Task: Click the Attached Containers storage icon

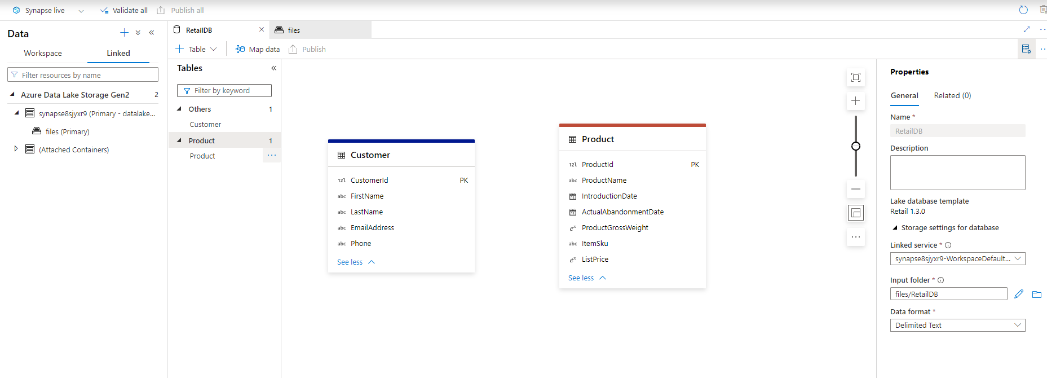Action: [30, 149]
